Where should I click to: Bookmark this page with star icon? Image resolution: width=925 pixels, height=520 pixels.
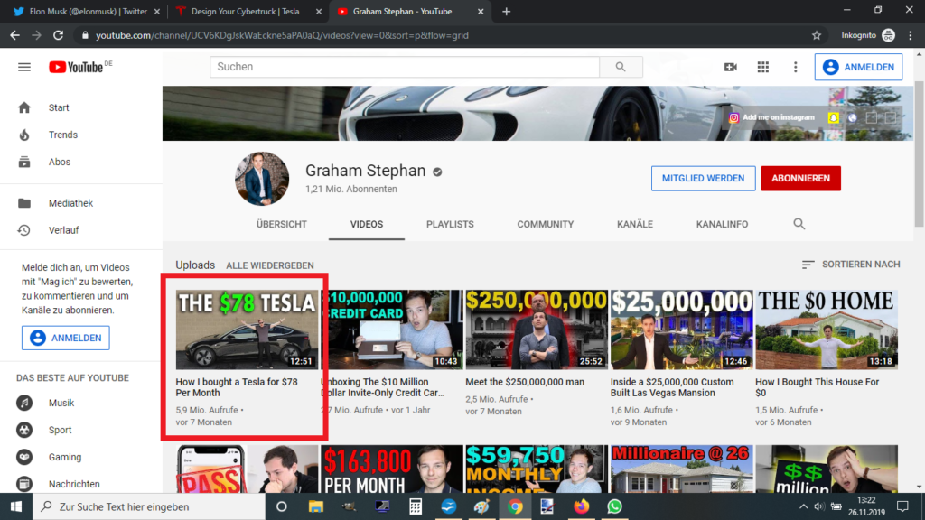tap(817, 35)
